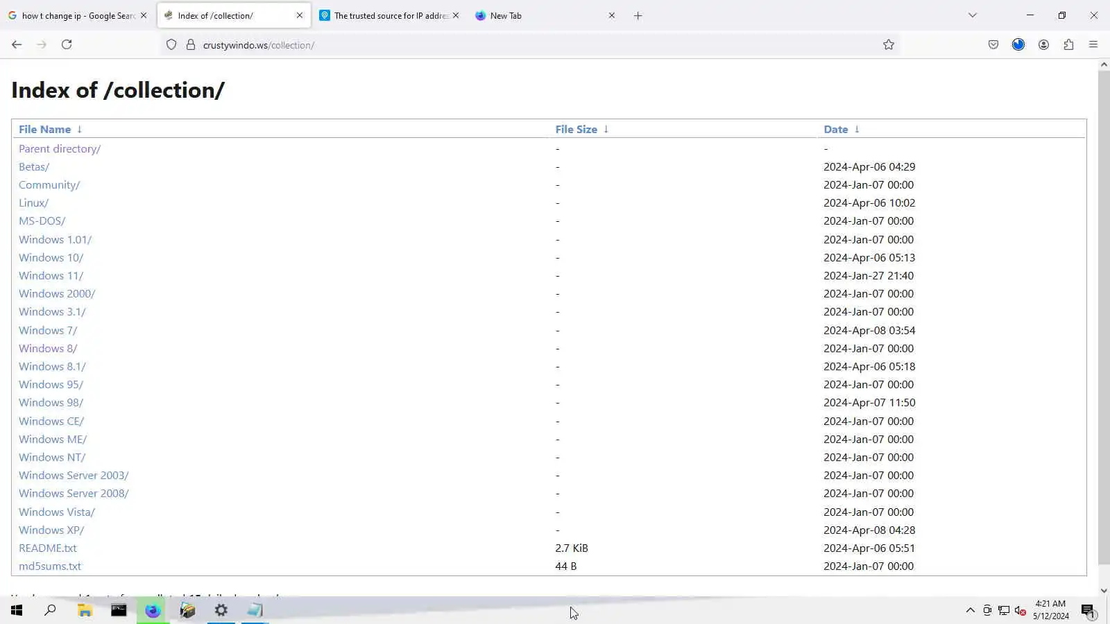Open the Extensions puzzle icon

[1068, 45]
